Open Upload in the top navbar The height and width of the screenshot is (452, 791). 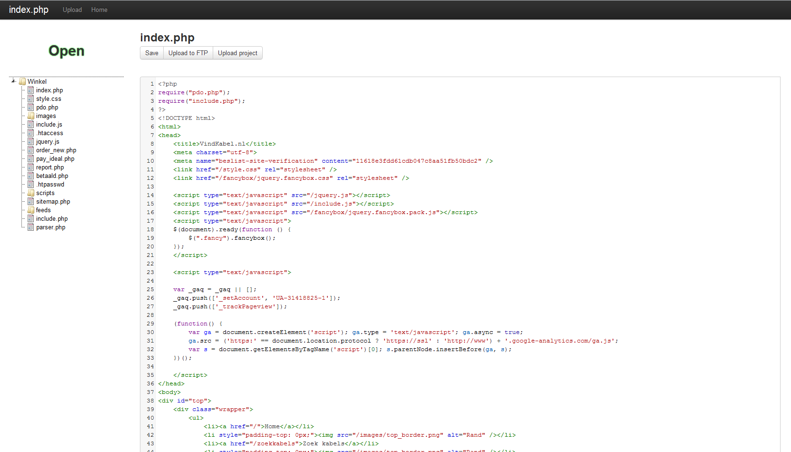point(72,10)
